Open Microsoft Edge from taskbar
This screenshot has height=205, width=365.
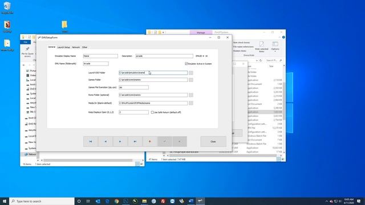click(x=107, y=201)
